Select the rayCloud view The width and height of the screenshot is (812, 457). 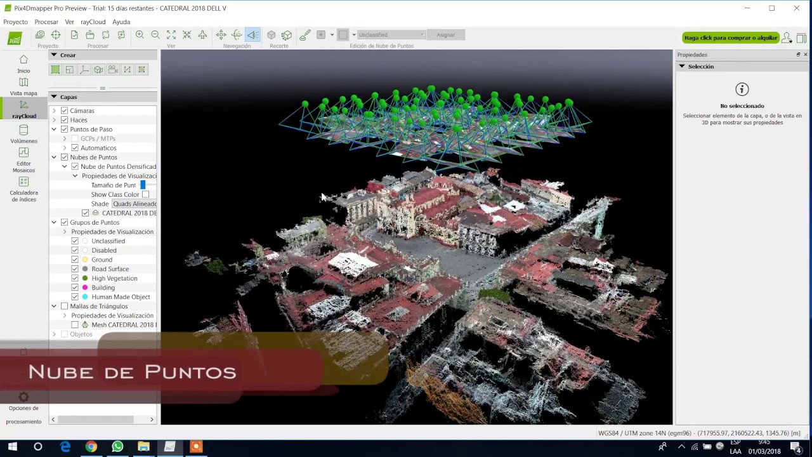(23, 109)
